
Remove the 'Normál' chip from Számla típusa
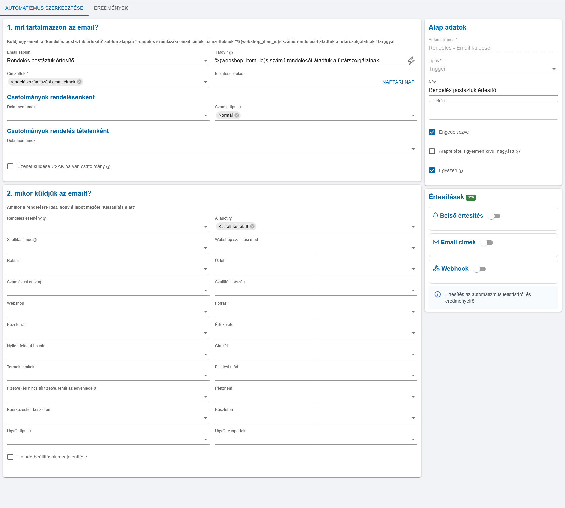click(237, 115)
